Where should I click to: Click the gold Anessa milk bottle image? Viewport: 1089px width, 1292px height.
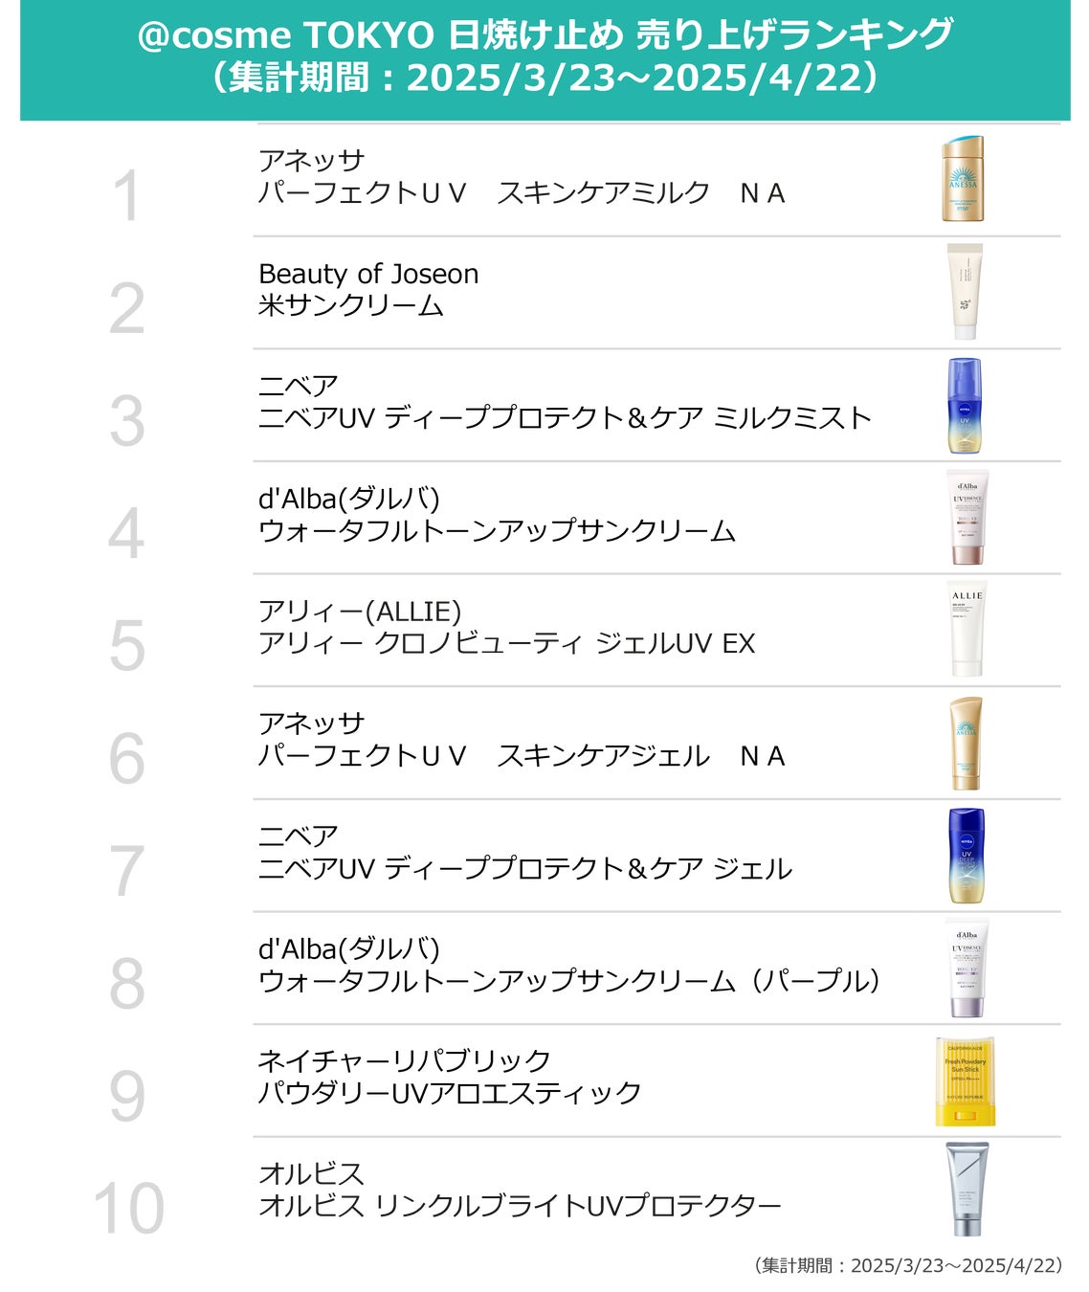[963, 180]
